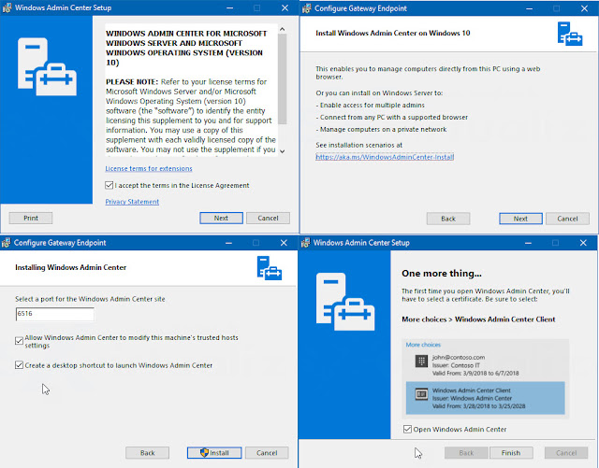Click the license text scrollbar thumb
Screen dimensions: 599x468
(x=283, y=79)
